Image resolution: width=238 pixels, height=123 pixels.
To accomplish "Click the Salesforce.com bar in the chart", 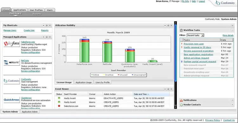I will tap(84, 51).
